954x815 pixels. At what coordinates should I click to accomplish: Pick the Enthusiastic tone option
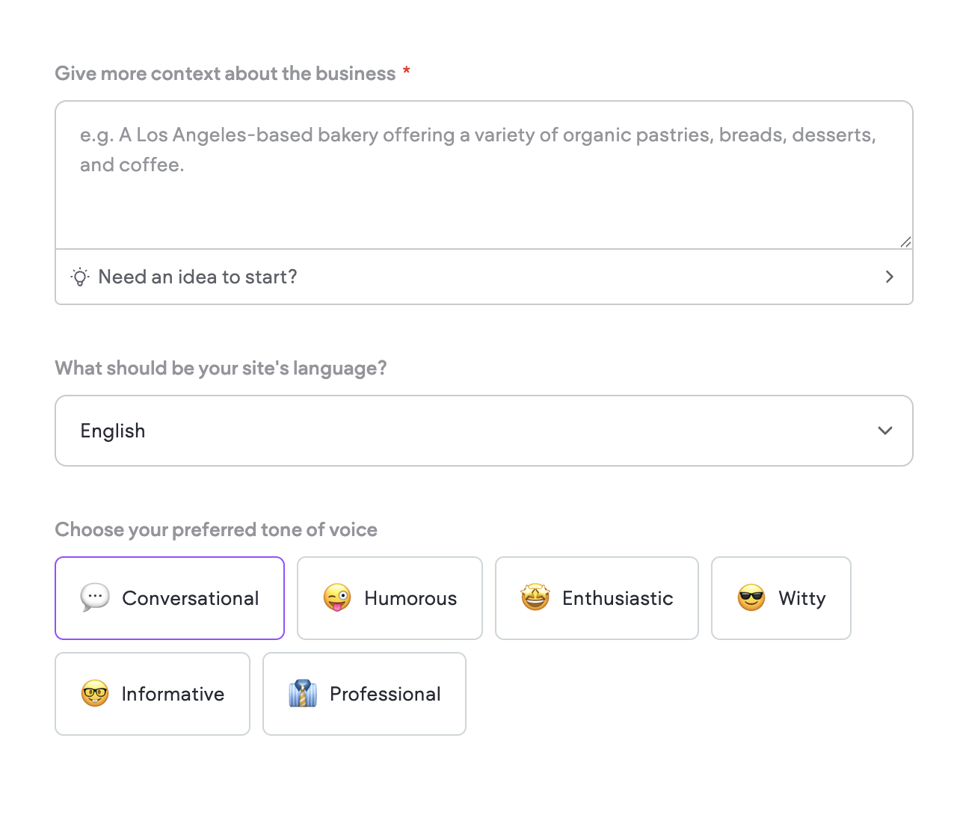597,598
